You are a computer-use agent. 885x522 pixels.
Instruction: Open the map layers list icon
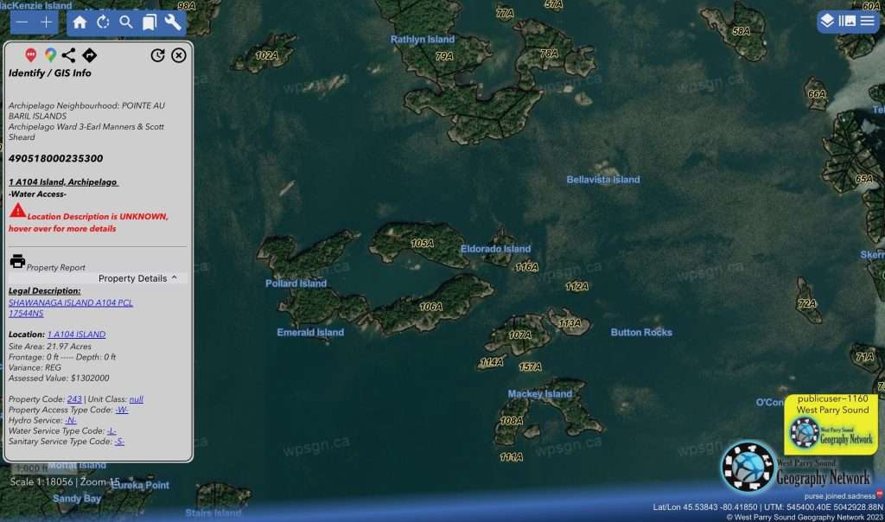827,21
